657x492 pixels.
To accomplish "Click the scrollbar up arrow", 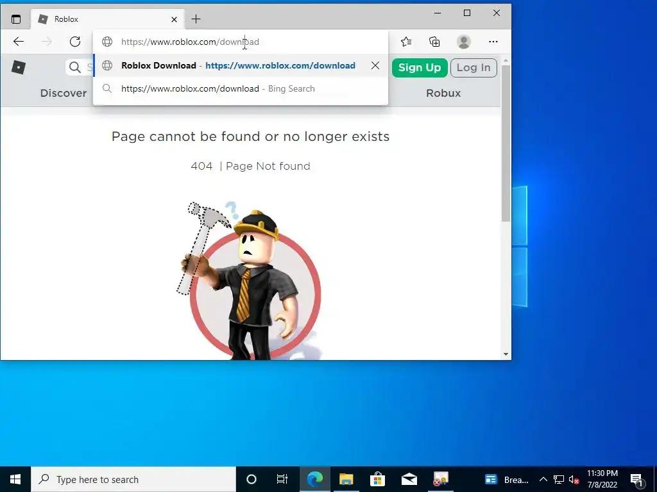I will [506, 61].
